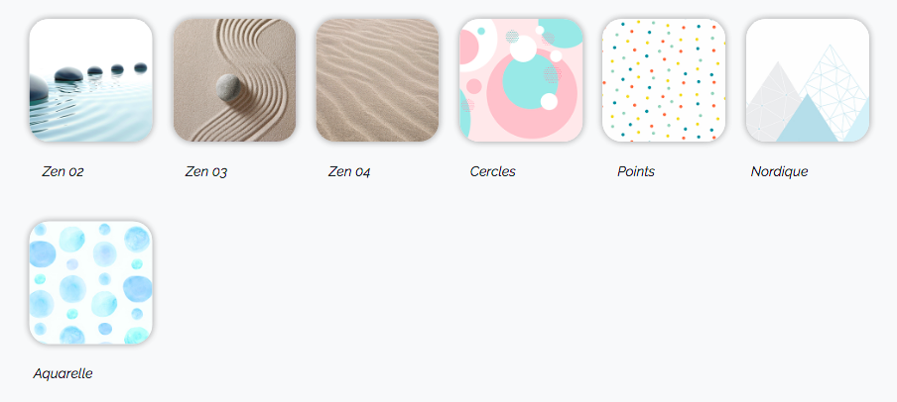897x402 pixels.
Task: Click the large teal circle inside Cercles image
Action: (528, 83)
